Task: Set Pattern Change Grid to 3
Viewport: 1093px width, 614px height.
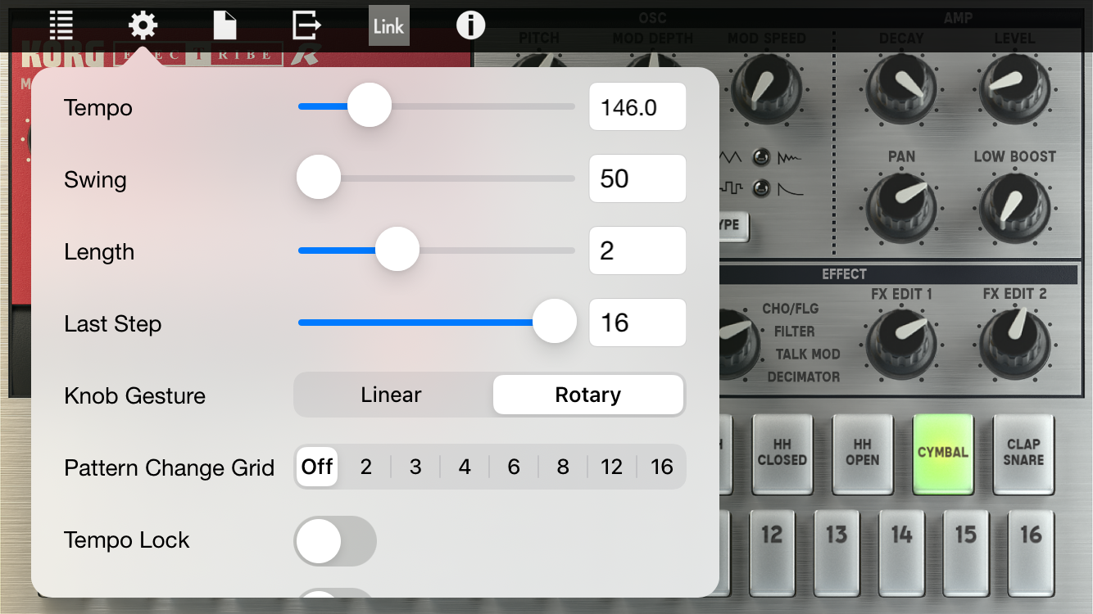Action: [415, 467]
